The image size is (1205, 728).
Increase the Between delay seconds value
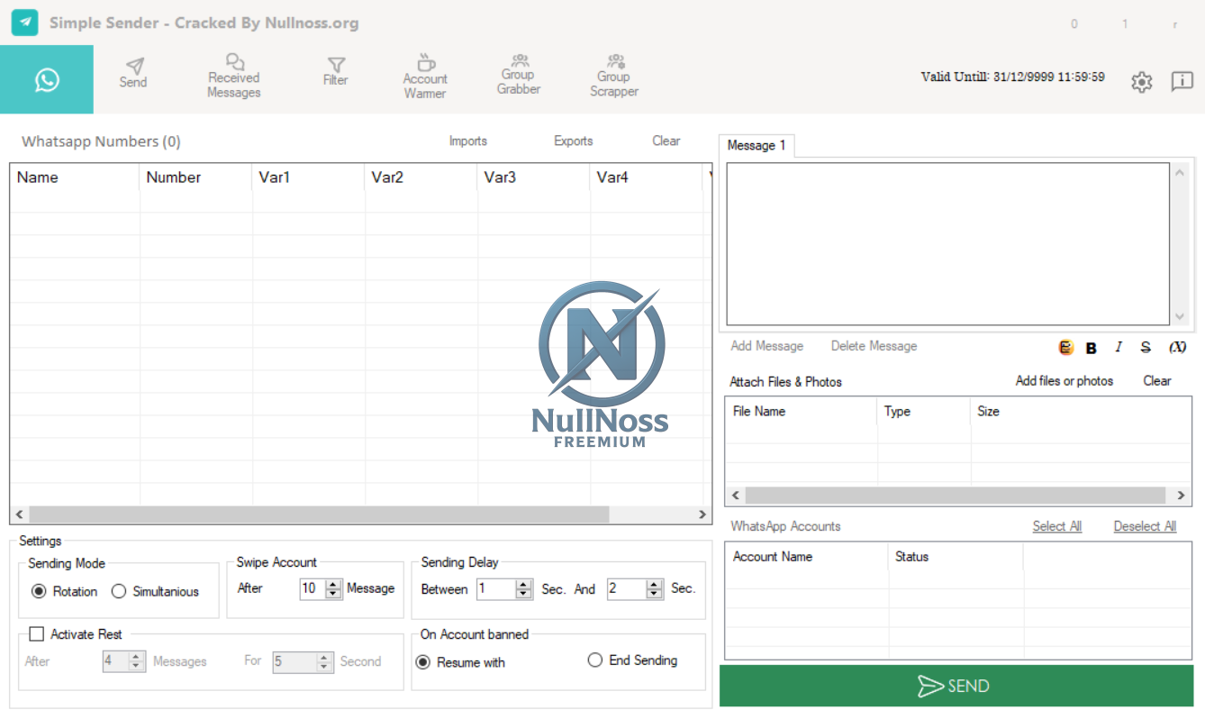524,584
